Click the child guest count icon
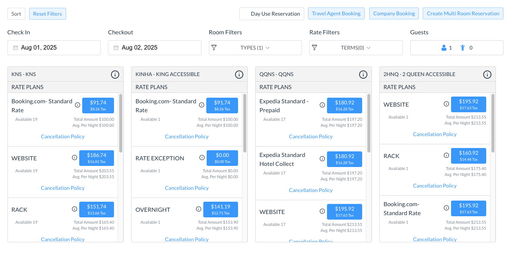The height and width of the screenshot is (258, 509). click(463, 48)
